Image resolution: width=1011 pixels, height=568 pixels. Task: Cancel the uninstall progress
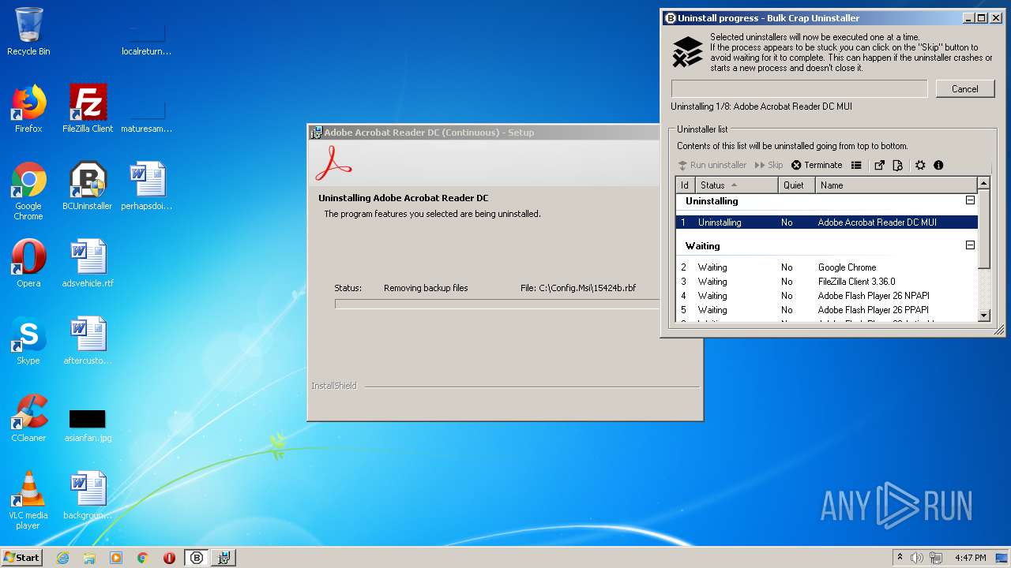click(964, 89)
